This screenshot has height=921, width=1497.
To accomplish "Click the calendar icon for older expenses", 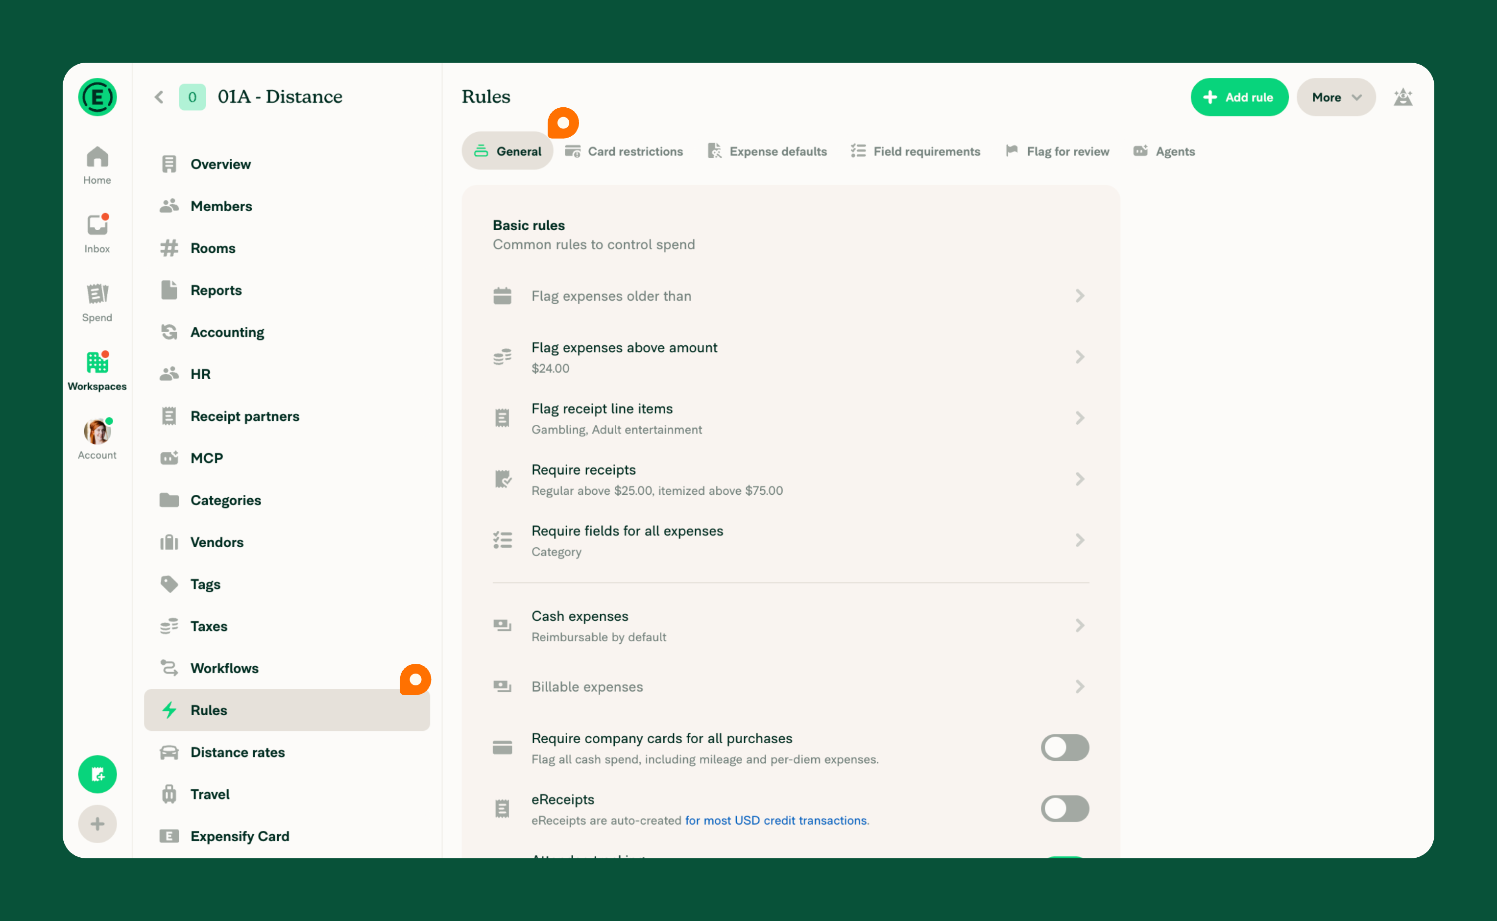I will tap(503, 296).
